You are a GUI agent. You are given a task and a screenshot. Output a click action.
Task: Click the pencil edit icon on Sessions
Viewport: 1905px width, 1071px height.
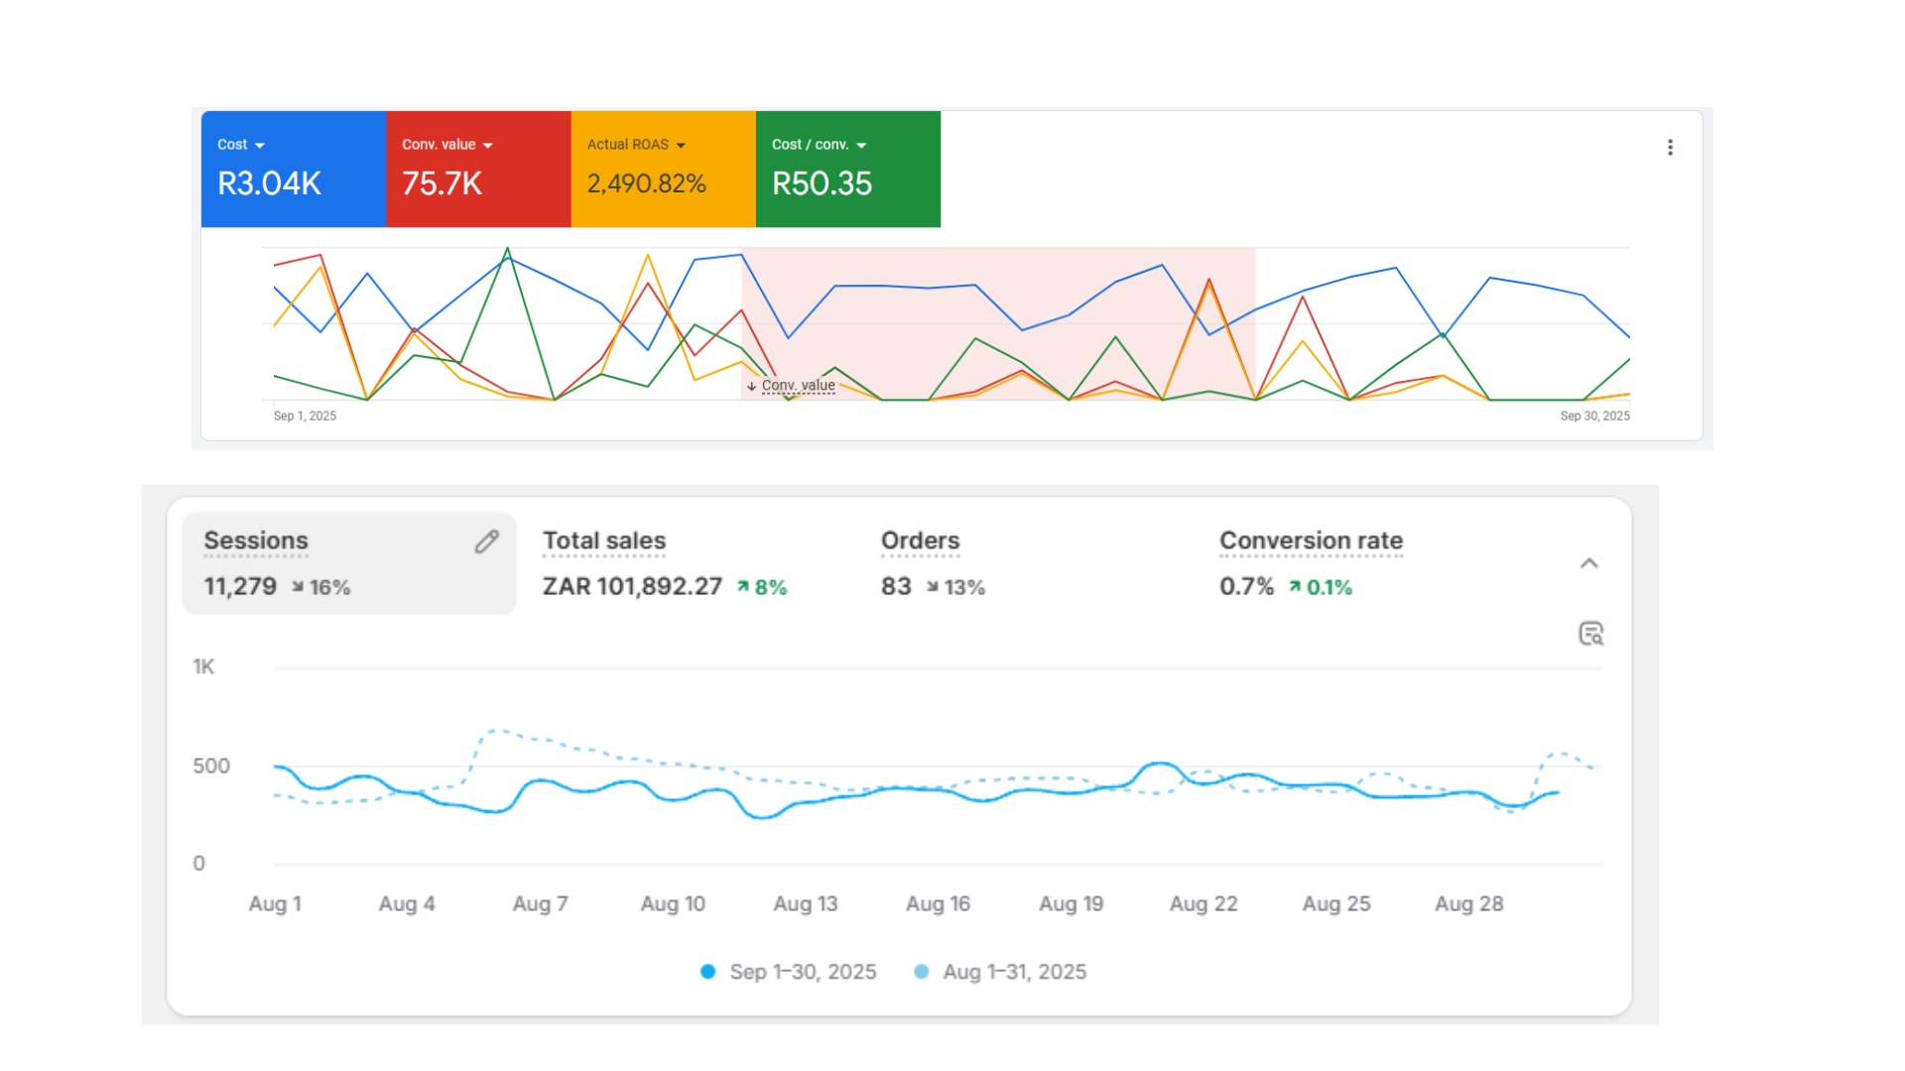point(486,541)
